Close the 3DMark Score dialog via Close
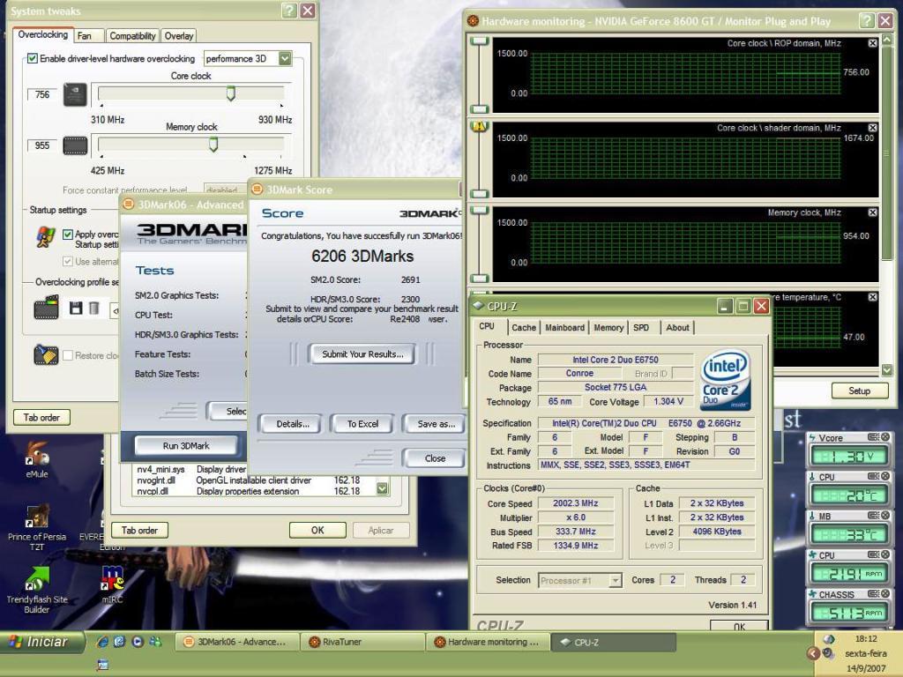This screenshot has height=677, width=903. (435, 458)
